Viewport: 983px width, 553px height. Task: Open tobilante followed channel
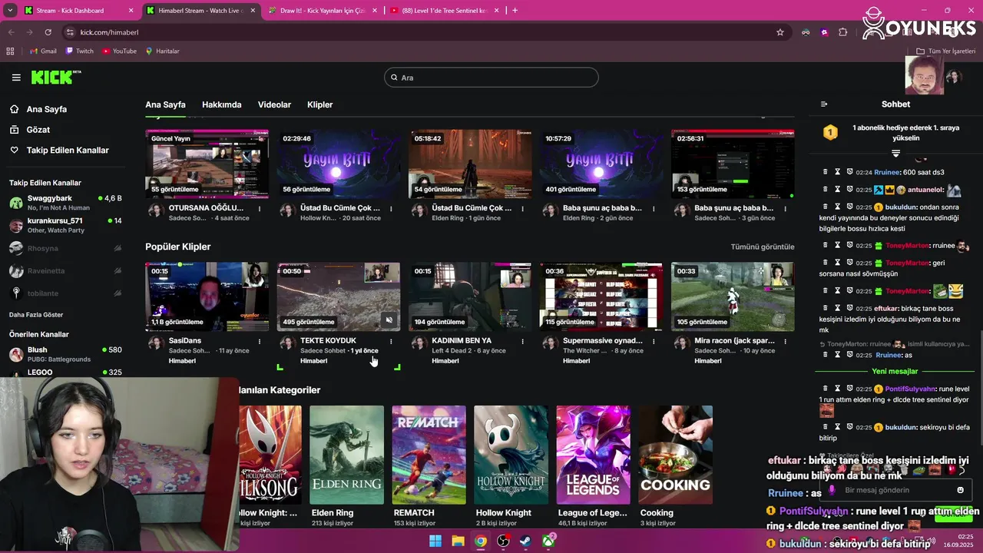[x=65, y=293]
